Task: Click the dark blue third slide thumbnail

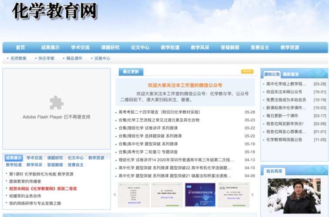Action: (x=200, y=194)
